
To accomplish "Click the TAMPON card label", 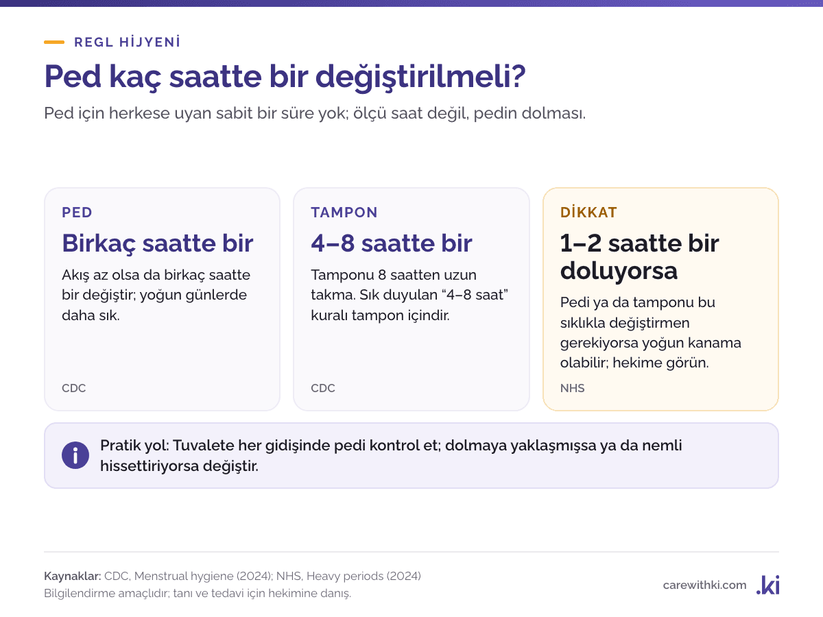I will coord(344,213).
